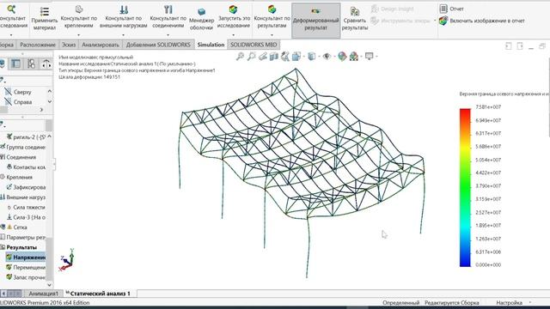Click Apply Scene icon
550x309 pixels.
pyautogui.click(x=354, y=57)
